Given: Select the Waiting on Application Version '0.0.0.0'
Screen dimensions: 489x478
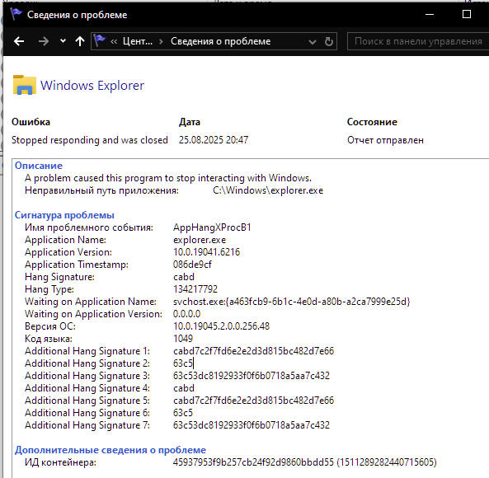Looking at the screenshot, I should pyautogui.click(x=187, y=314).
